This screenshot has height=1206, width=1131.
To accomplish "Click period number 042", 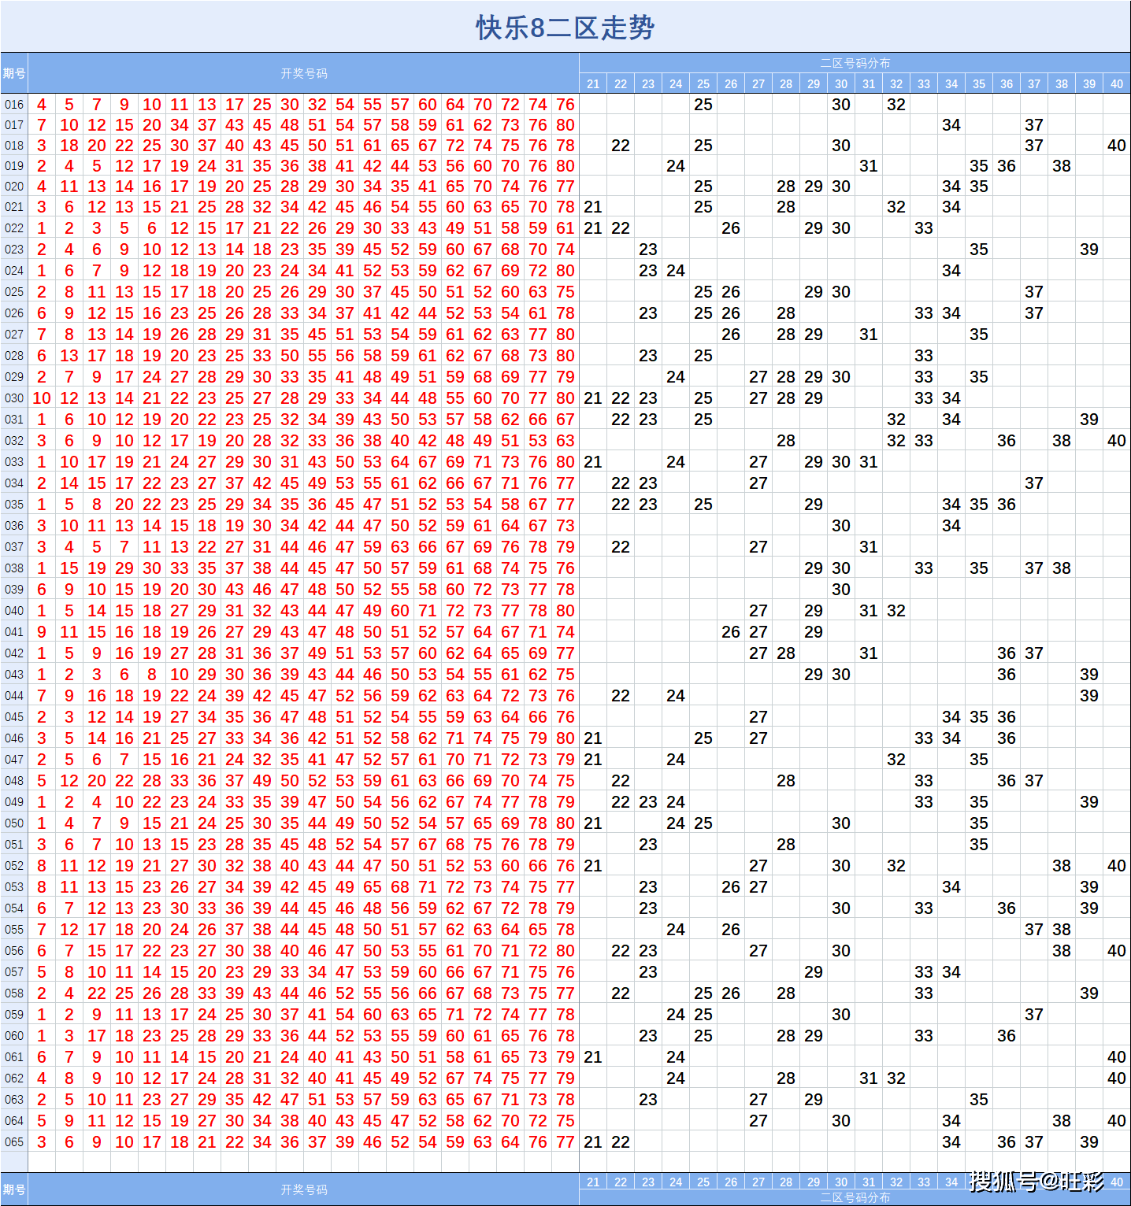I will pos(14,653).
